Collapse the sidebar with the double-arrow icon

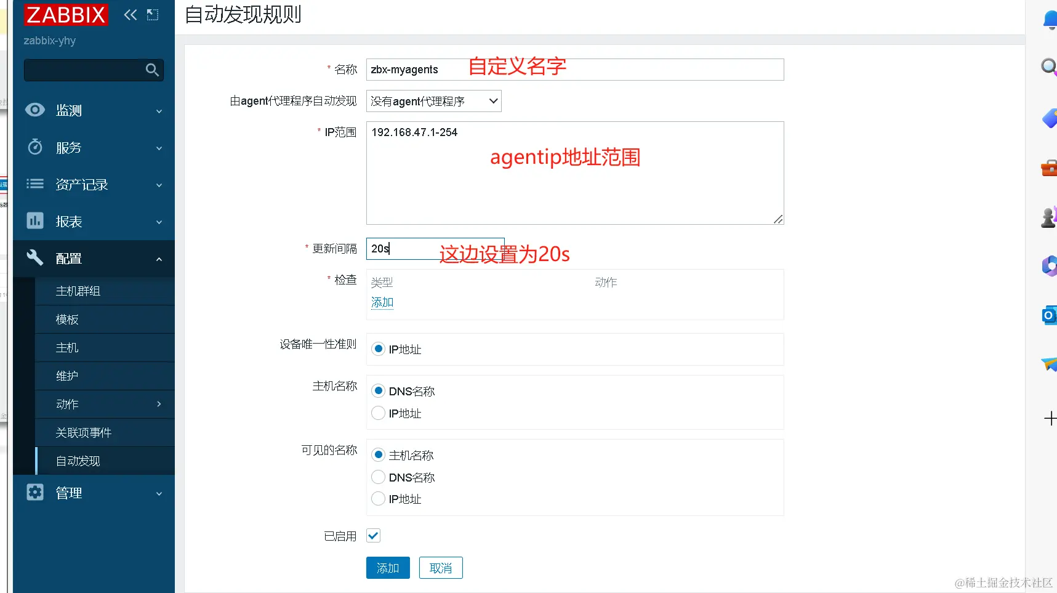click(131, 15)
